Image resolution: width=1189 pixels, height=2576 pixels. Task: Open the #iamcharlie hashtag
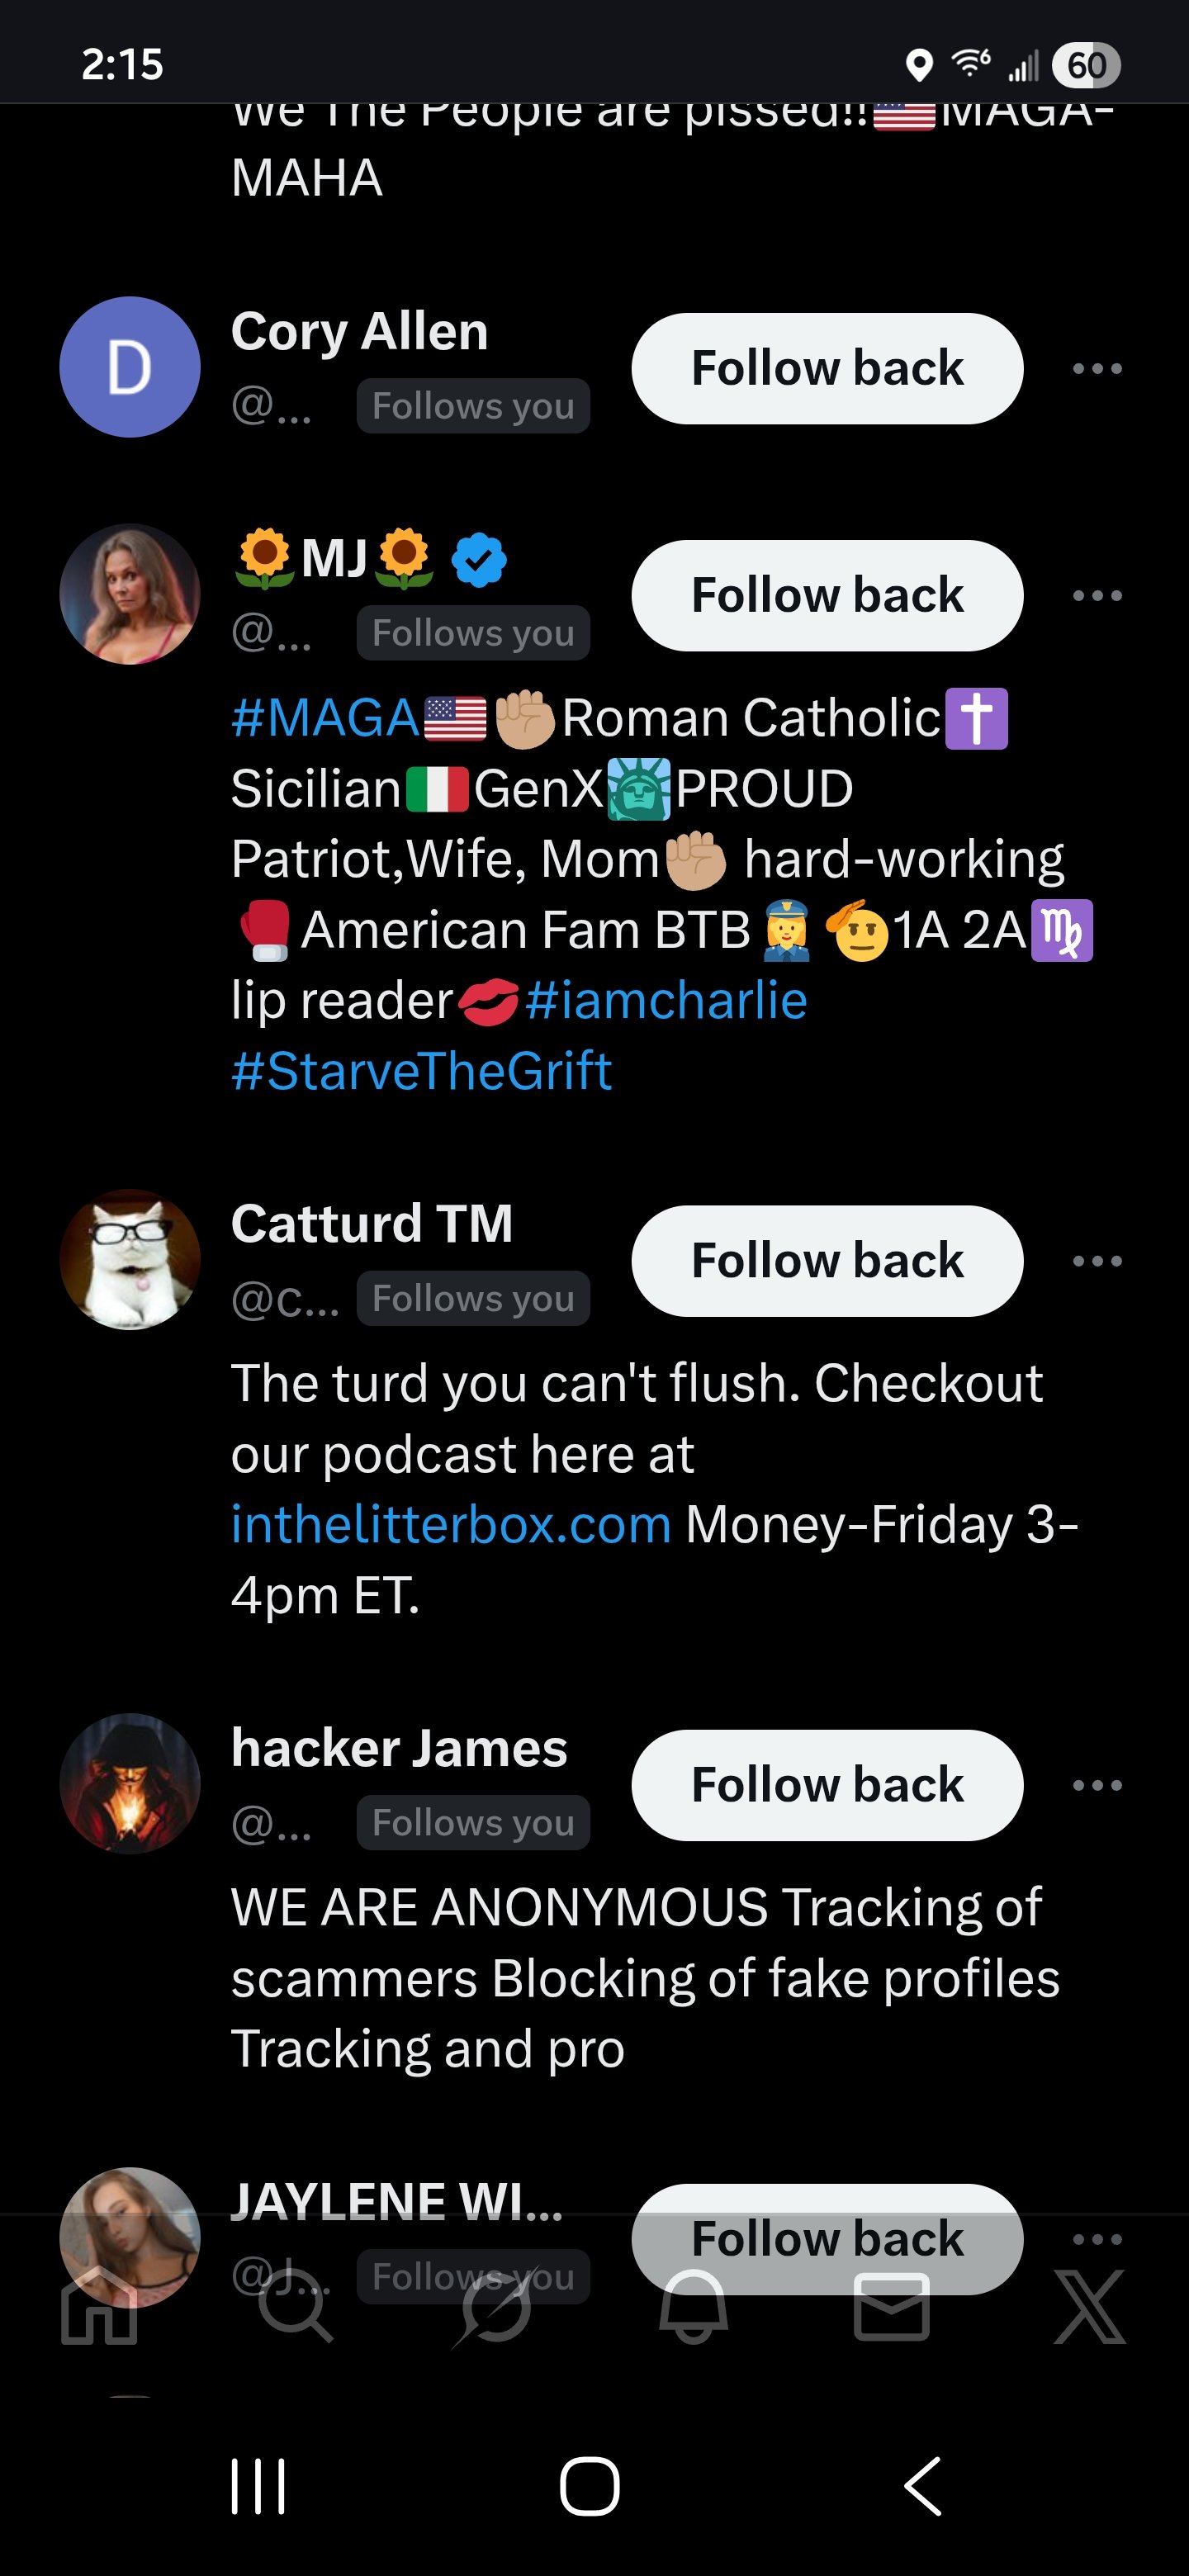click(x=666, y=1000)
